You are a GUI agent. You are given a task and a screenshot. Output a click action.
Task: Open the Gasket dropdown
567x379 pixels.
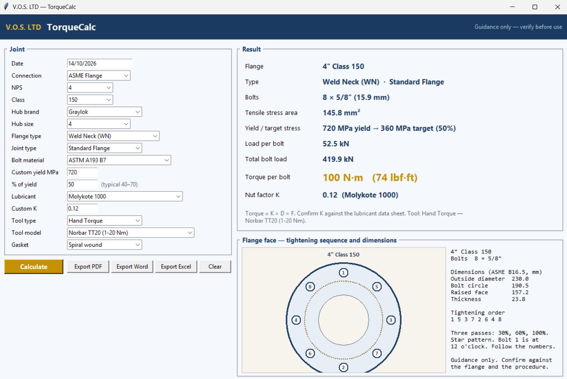(104, 244)
